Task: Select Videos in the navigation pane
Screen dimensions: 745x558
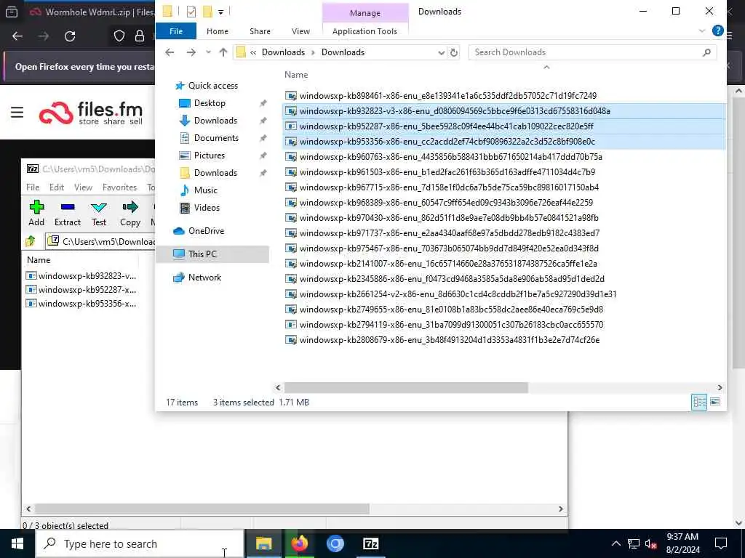Action: coord(207,207)
